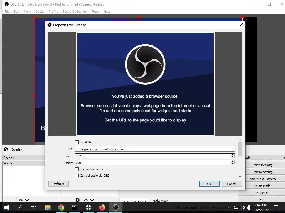Image resolution: width=285 pixels, height=213 pixels.
Task: Open the Help menu
Action: tap(107, 11)
